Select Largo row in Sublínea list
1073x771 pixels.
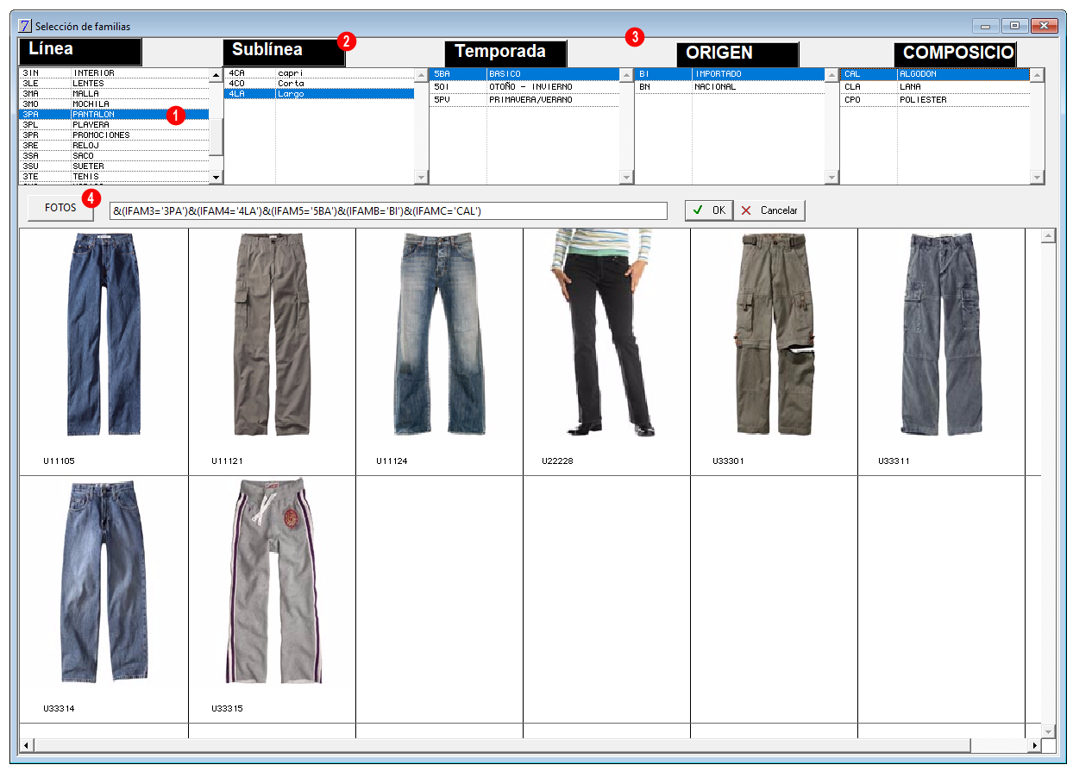point(319,94)
